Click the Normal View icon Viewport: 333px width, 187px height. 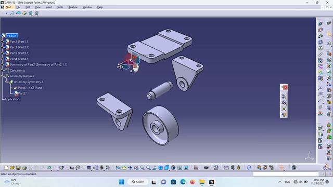click(x=155, y=168)
